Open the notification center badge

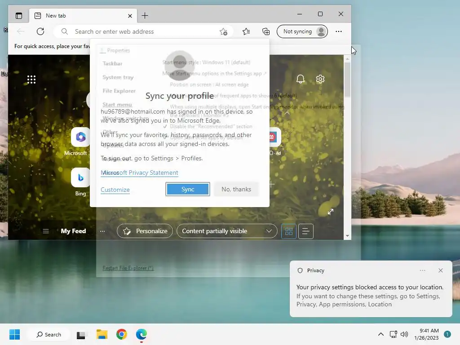447,334
